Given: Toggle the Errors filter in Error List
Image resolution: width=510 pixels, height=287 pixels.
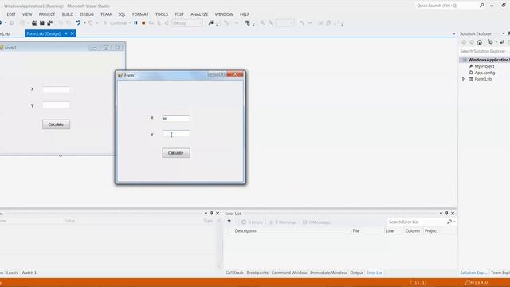Looking at the screenshot, I should pos(252,222).
